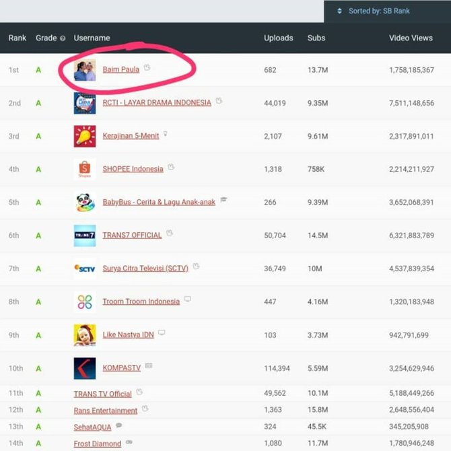Open the TRANS7 OFFICIAL channel link

[x=132, y=236]
